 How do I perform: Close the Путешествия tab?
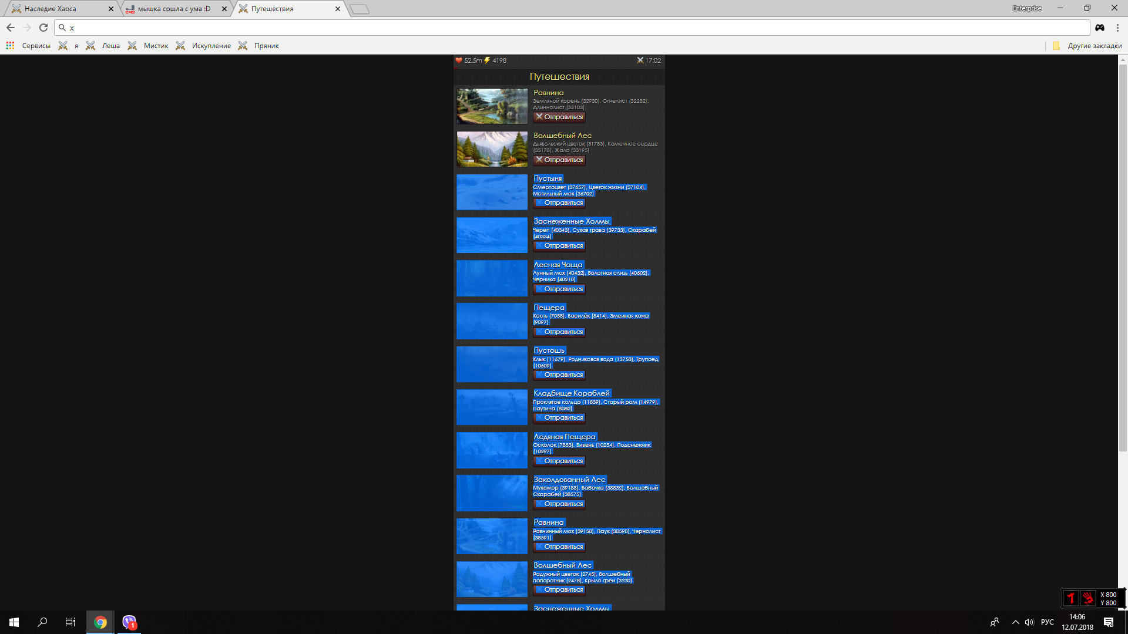pyautogui.click(x=338, y=9)
